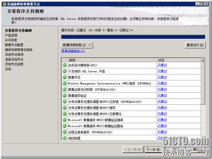This screenshot has height=159, width=212.
Task: Open 已通过 link in 群集节点 row
Action: pyautogui.click(x=162, y=77)
